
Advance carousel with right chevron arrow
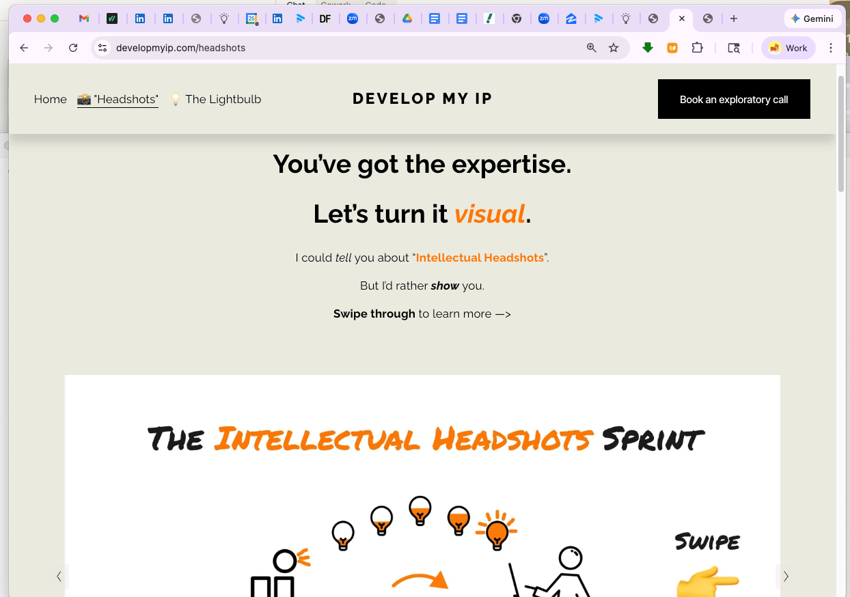[x=786, y=577]
